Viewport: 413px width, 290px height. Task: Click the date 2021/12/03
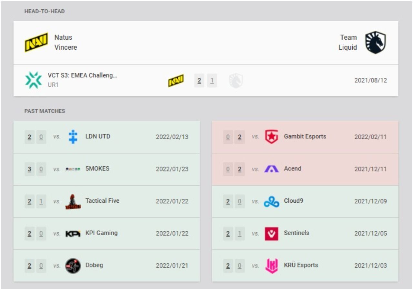370,266
